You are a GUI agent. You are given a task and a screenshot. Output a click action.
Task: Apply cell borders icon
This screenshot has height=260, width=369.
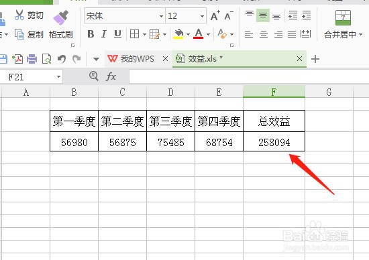(134, 34)
